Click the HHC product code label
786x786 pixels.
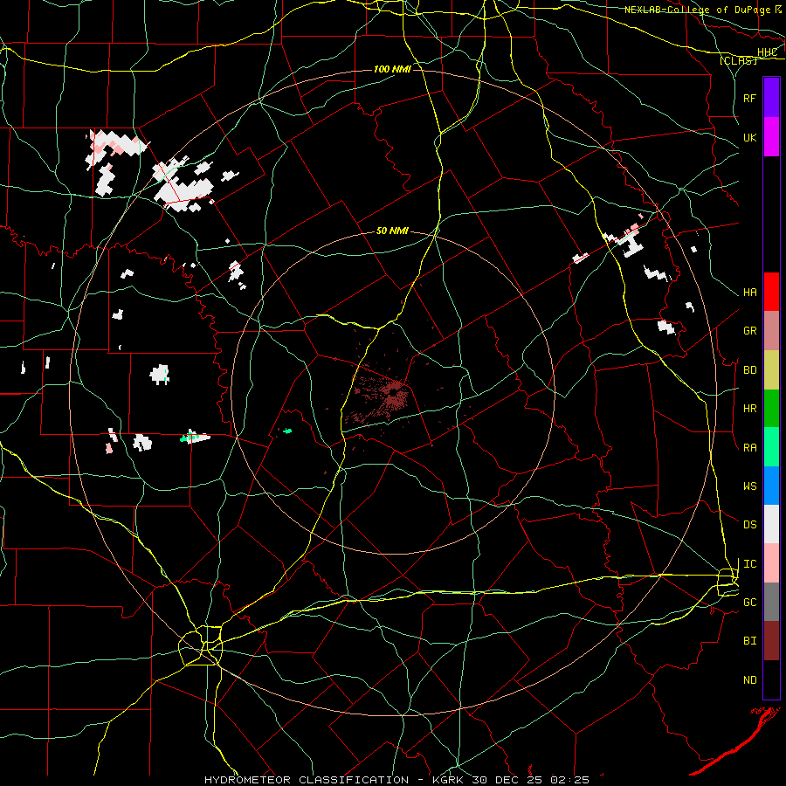(x=767, y=52)
